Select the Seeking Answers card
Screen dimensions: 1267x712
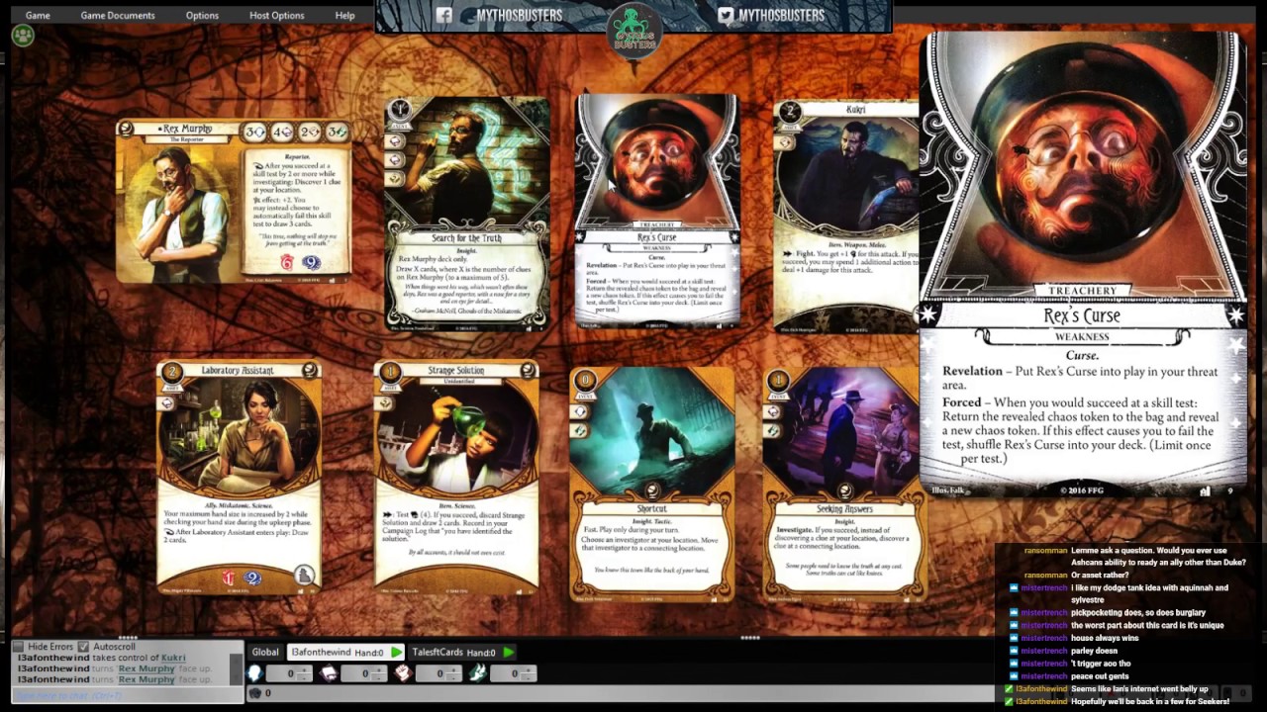pyautogui.click(x=844, y=484)
